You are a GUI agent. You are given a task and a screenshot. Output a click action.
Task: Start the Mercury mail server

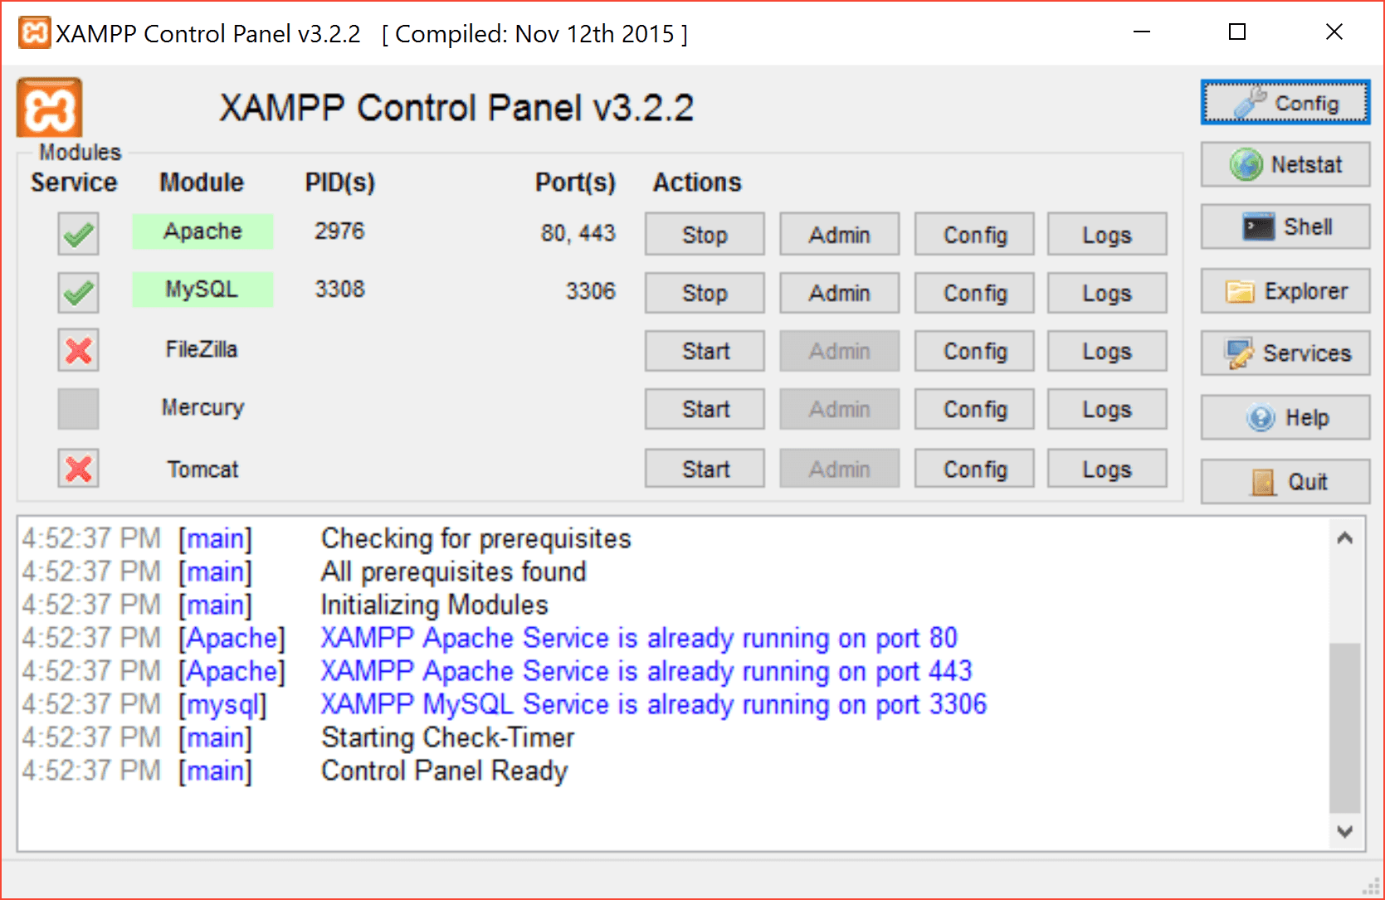pos(704,408)
